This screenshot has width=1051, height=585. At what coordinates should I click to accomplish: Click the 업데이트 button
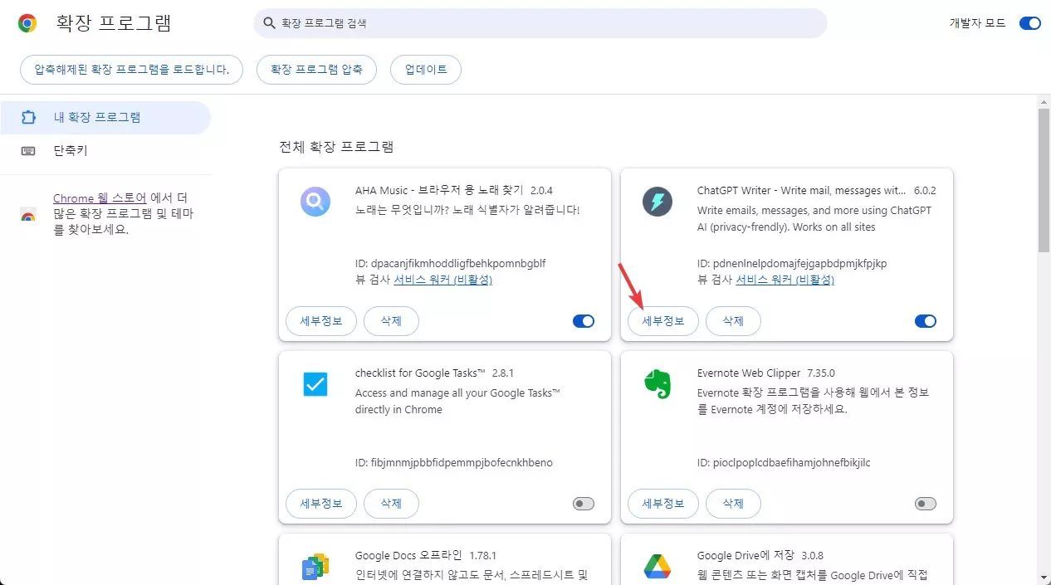(x=426, y=70)
